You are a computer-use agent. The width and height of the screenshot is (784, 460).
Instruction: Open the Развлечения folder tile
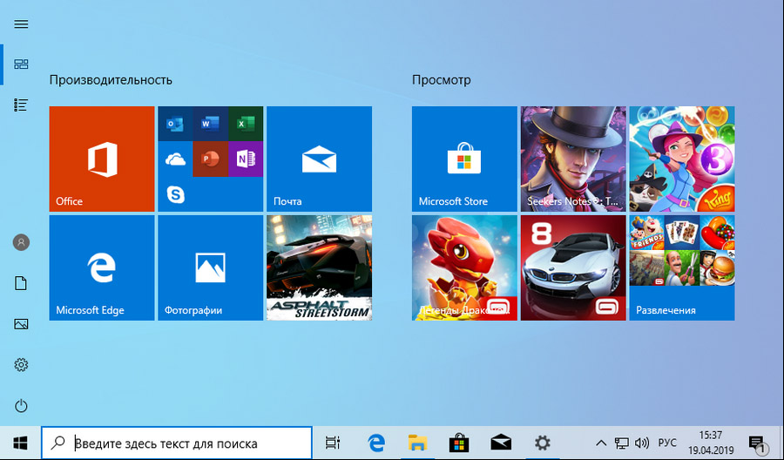coord(682,267)
